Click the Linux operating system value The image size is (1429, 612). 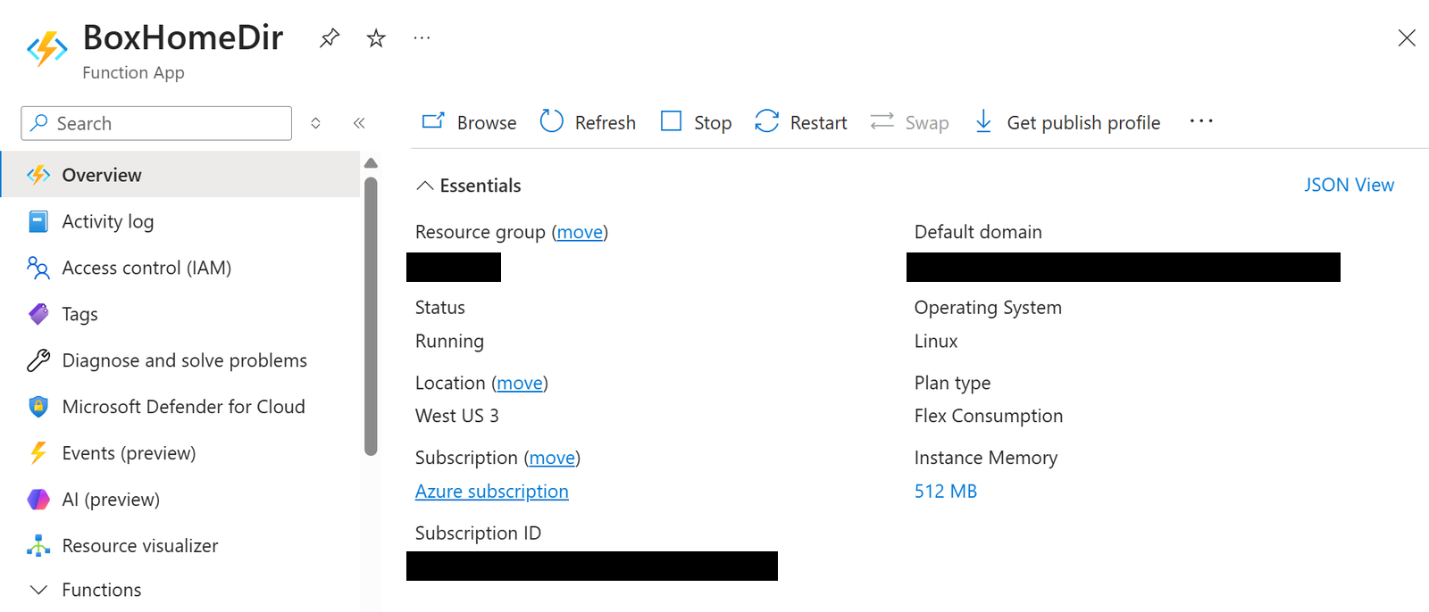pyautogui.click(x=936, y=342)
